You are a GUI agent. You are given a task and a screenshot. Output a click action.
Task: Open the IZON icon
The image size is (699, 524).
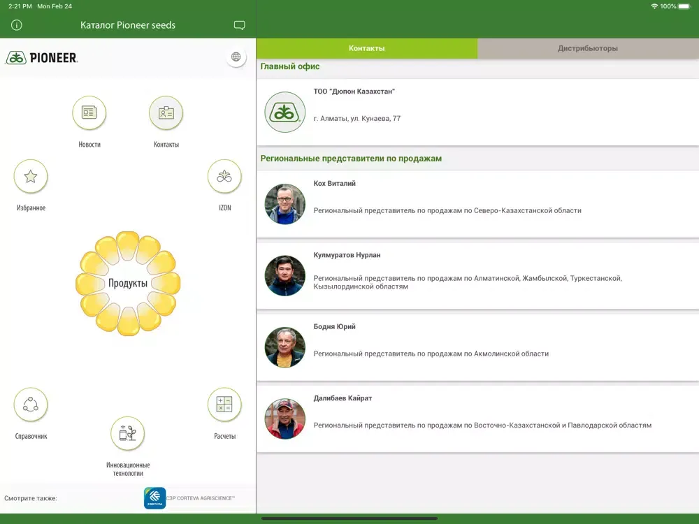[224, 177]
